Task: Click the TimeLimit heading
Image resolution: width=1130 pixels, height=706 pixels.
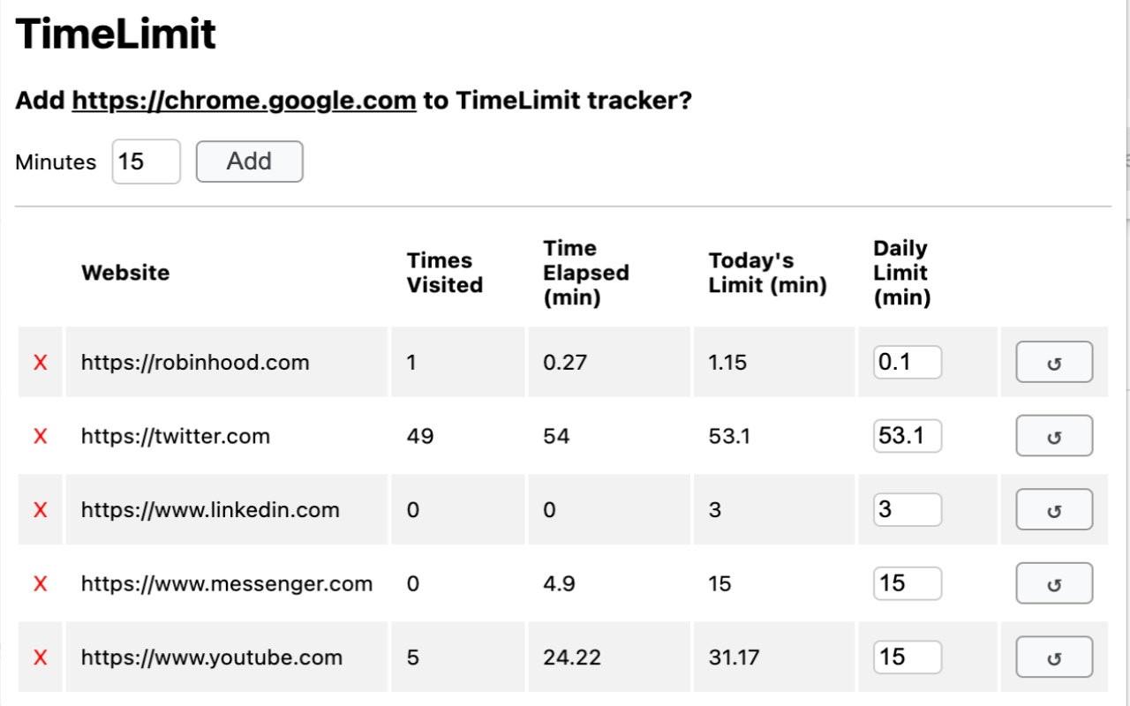Action: pyautogui.click(x=116, y=34)
